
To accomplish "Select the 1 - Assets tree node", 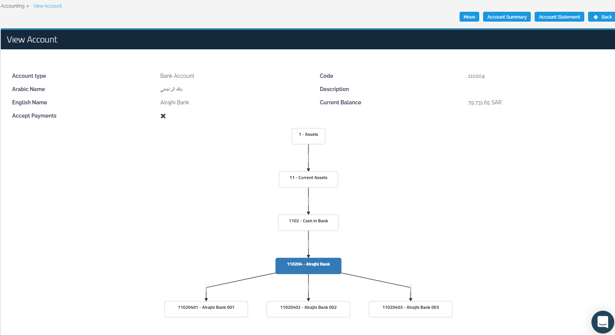I will 308,136.
